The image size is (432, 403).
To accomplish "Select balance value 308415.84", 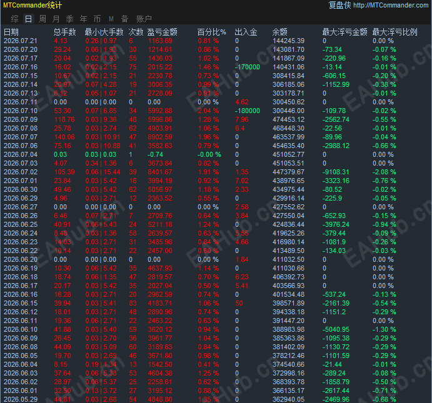I will [x=288, y=76].
